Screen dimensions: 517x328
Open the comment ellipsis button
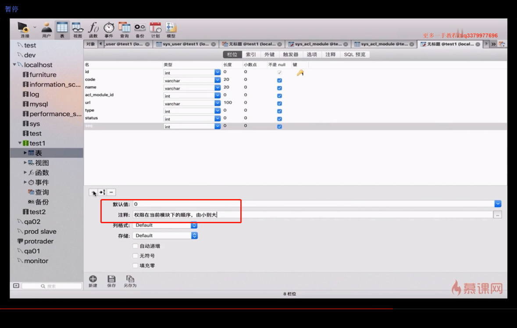498,215
